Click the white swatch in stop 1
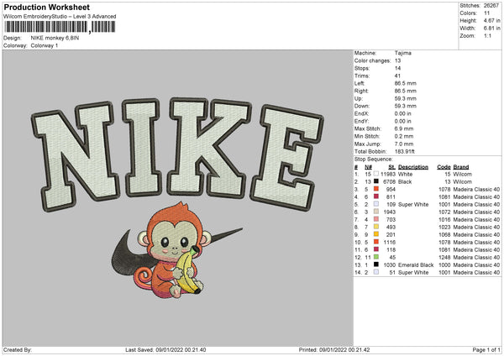This screenshot has height=356, width=504. coord(378,174)
